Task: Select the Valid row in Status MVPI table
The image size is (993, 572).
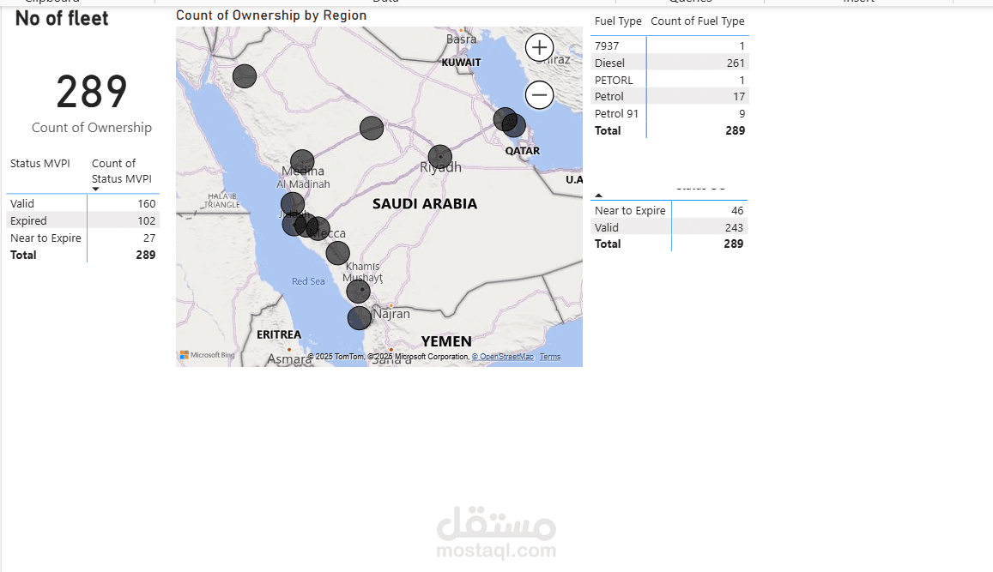Action: pyautogui.click(x=83, y=204)
